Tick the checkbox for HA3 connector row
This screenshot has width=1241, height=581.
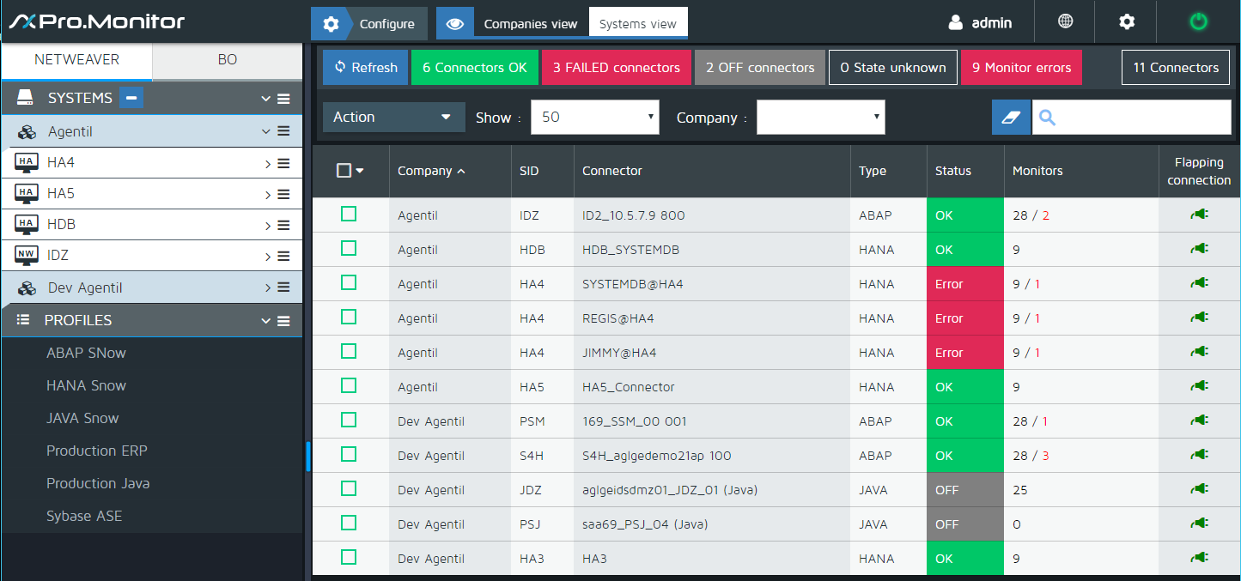349,557
